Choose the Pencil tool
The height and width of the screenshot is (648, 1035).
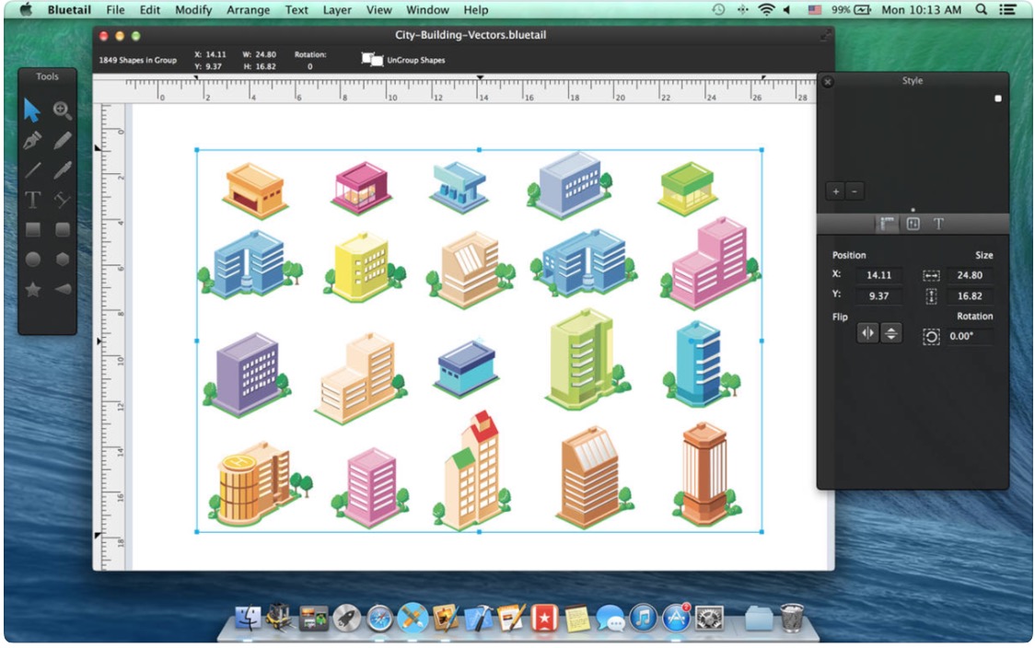[x=62, y=141]
